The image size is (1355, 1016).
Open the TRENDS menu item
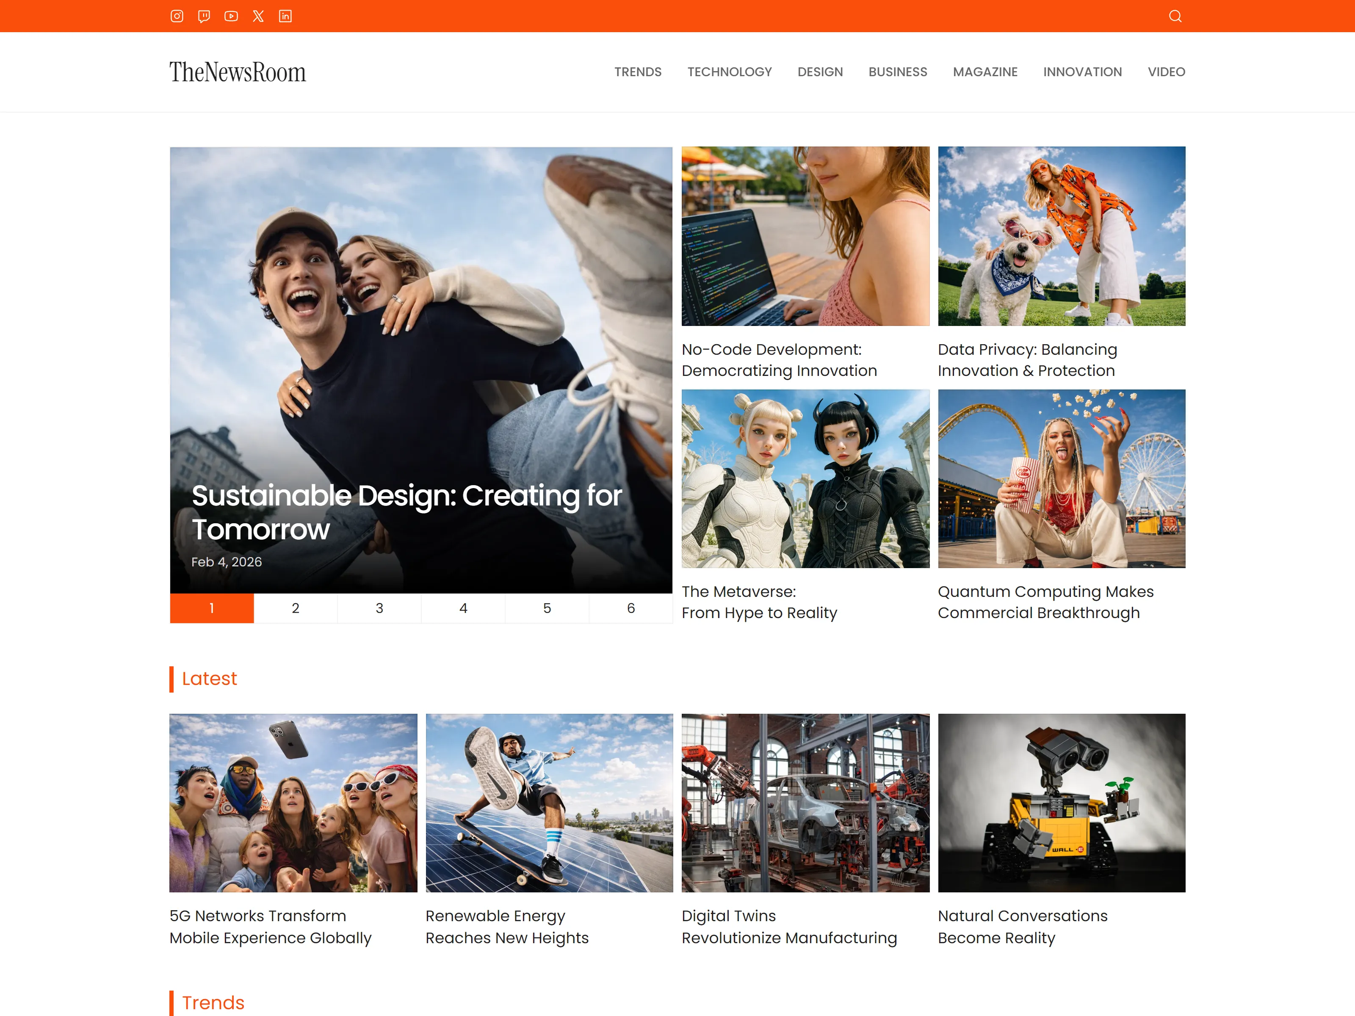click(638, 72)
